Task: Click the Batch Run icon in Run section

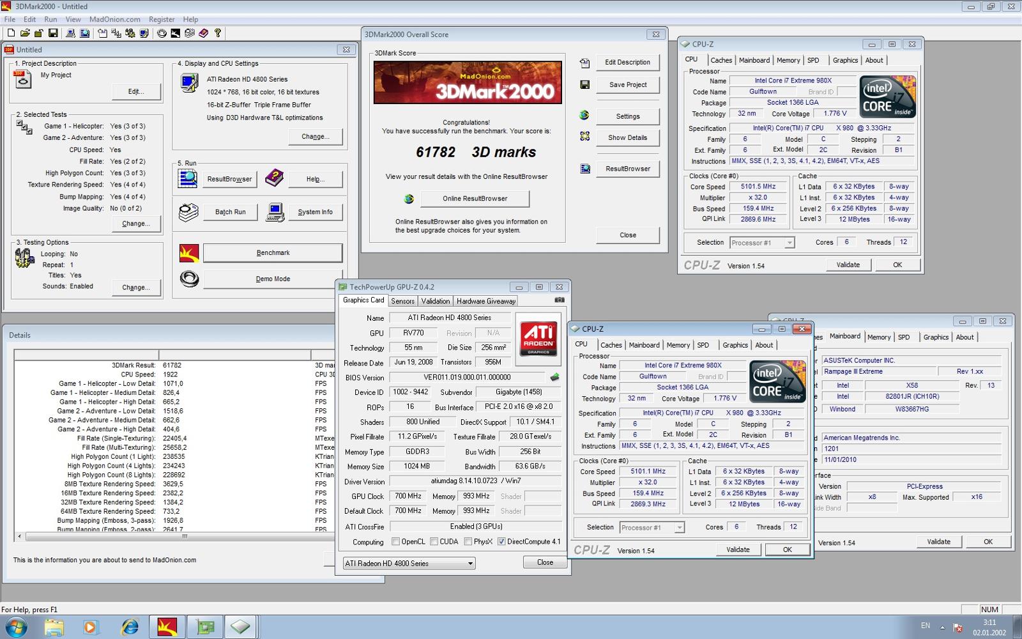Action: pyautogui.click(x=188, y=212)
